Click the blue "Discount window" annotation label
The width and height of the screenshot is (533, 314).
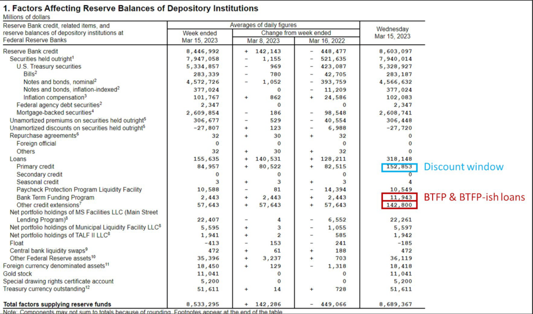[x=463, y=167]
